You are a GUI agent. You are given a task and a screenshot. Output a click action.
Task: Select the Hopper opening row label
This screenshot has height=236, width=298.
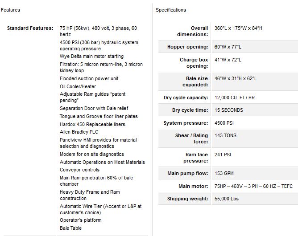pos(187,47)
